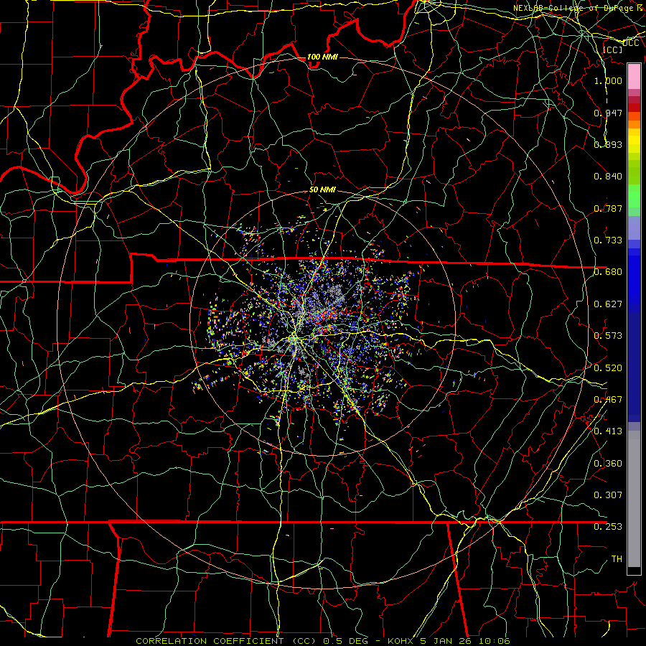This screenshot has width=646, height=646.
Task: Click the '0.787' legend value
Action: [608, 208]
